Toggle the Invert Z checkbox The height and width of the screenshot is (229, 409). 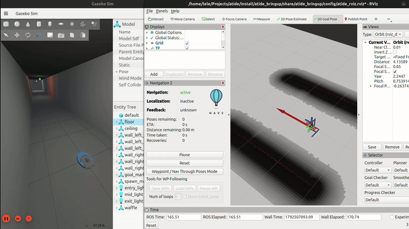(x=395, y=52)
